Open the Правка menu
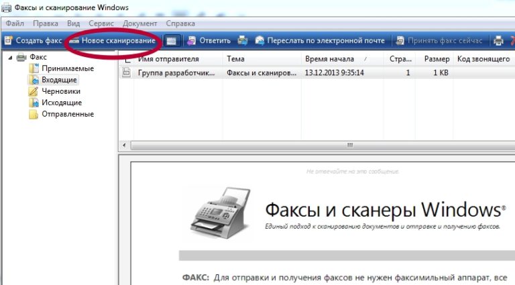Screen dimensions: 515x285 coord(46,23)
